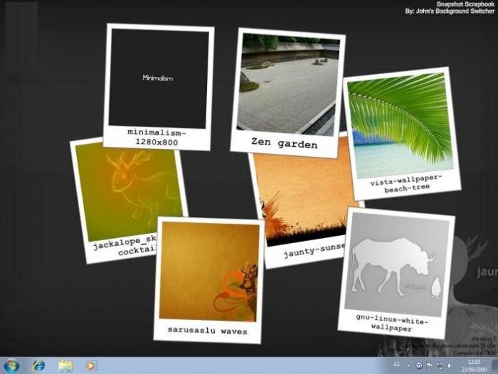The height and width of the screenshot is (374, 498).
Task: Open the network status tray icon
Action: coord(440,366)
